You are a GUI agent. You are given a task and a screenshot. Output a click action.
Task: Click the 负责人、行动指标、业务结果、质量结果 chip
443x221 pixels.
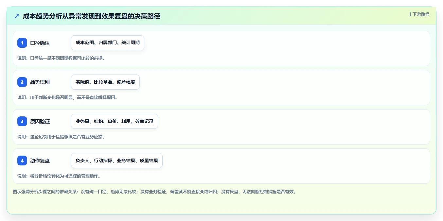click(x=117, y=161)
